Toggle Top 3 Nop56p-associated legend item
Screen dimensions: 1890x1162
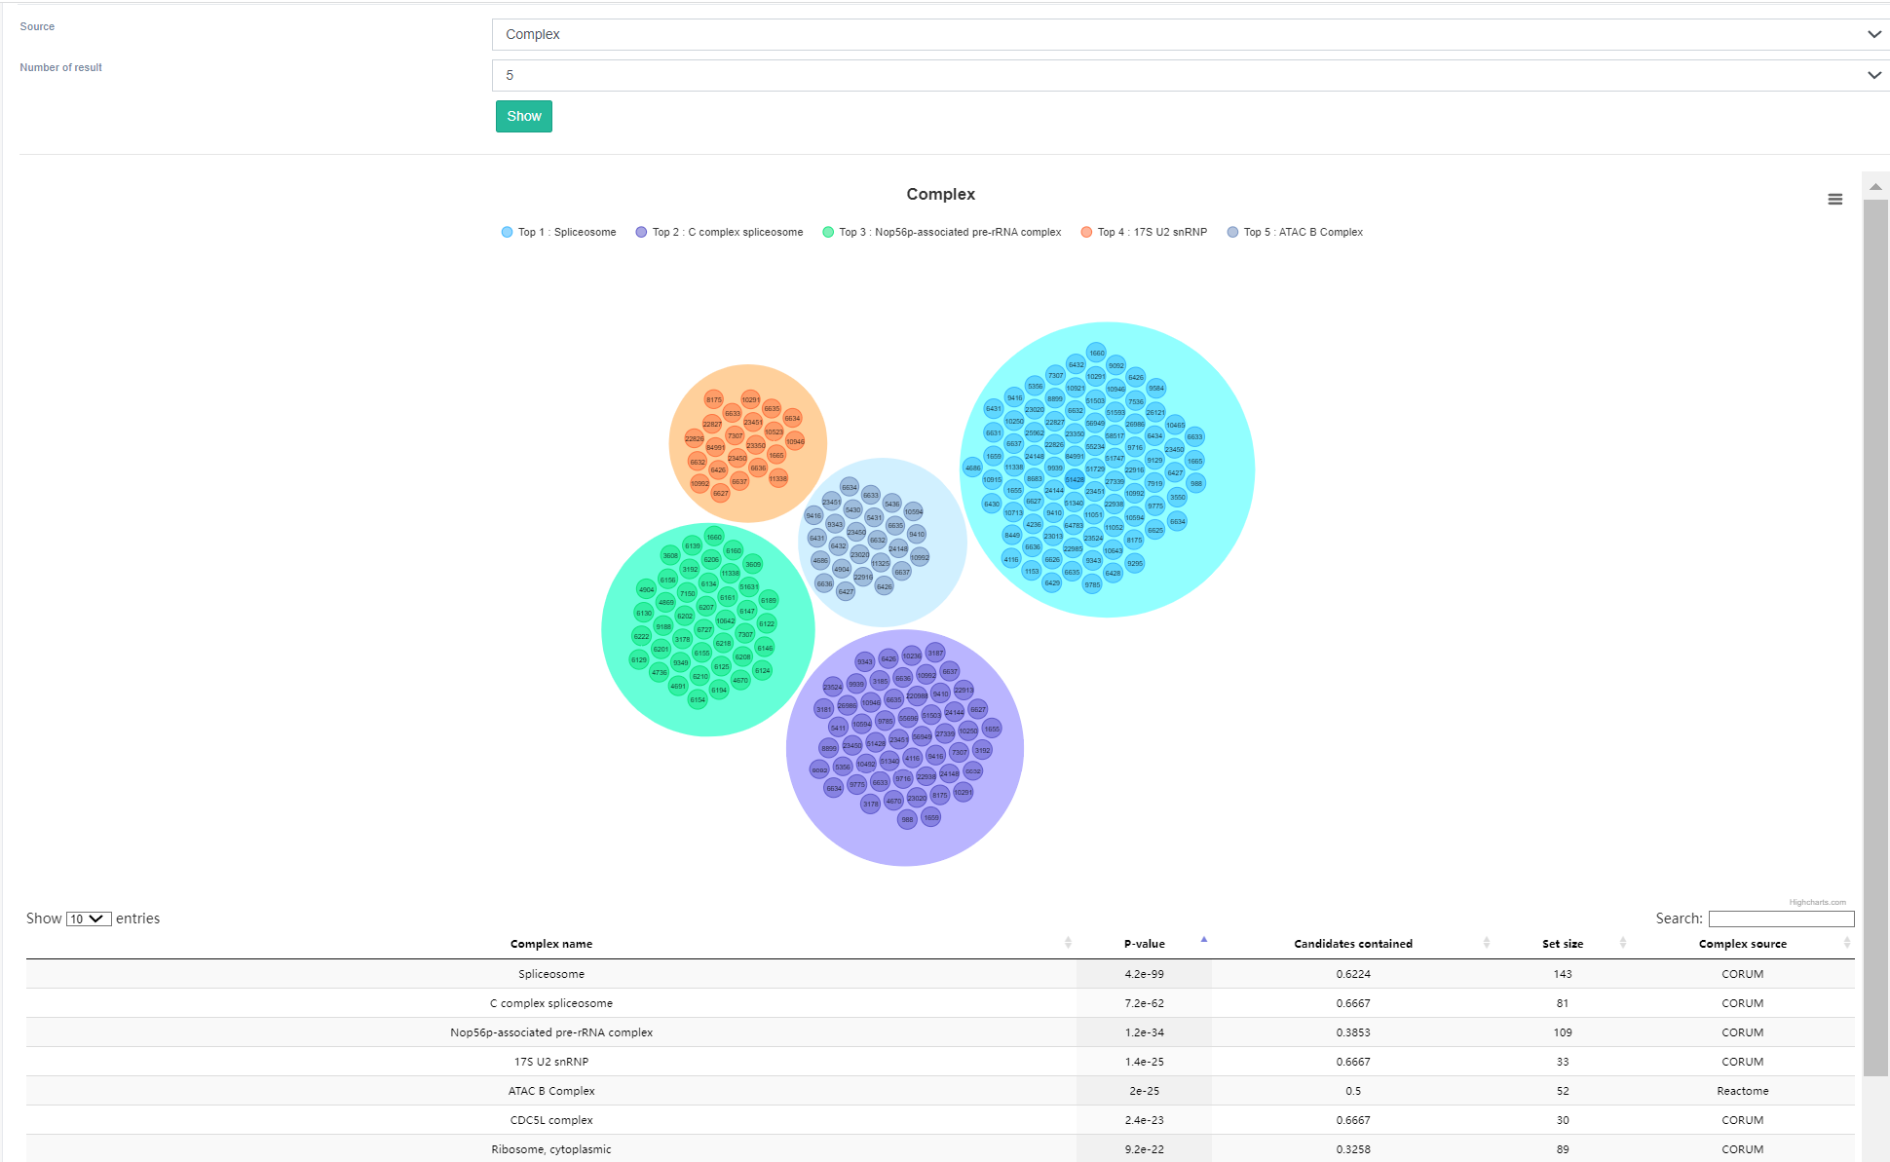point(949,233)
